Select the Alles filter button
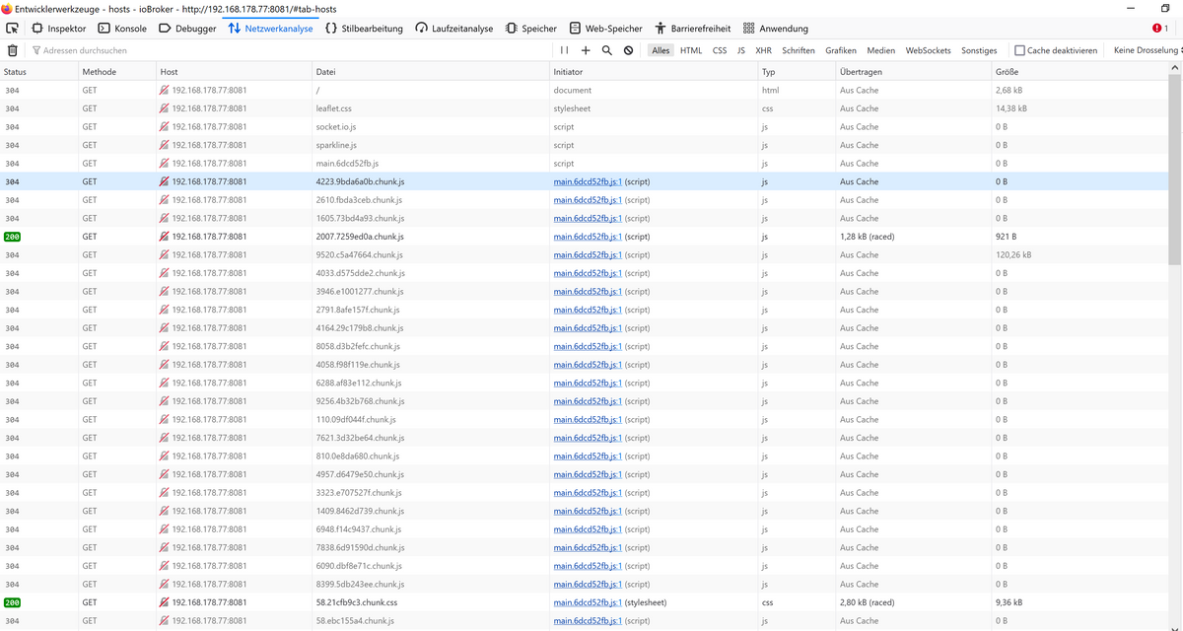The image size is (1183, 631). [x=661, y=50]
